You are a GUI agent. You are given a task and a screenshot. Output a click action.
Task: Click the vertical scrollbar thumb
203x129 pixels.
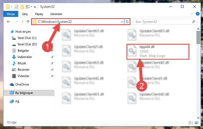pyautogui.click(x=198, y=37)
